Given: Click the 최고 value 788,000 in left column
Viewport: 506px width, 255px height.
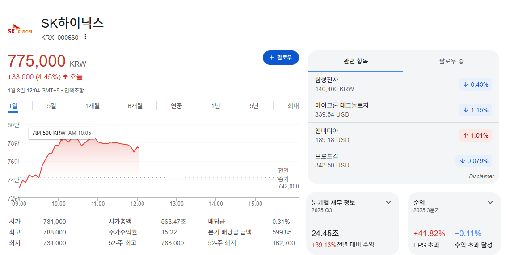Looking at the screenshot, I should [55, 232].
